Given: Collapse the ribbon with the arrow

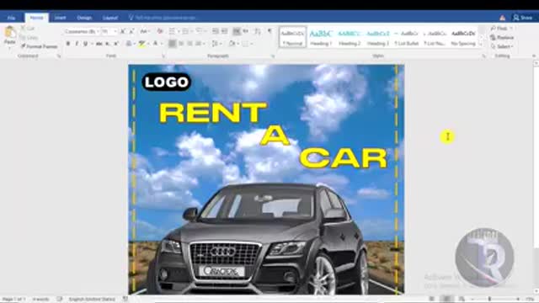Looking at the screenshot, I should pyautogui.click(x=534, y=56).
